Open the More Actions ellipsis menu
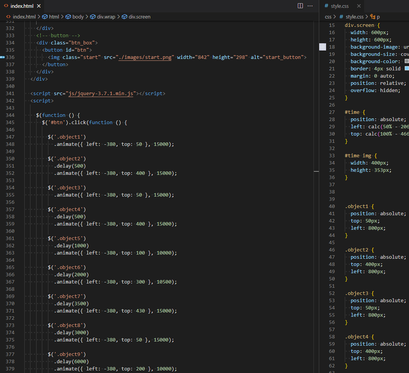This screenshot has height=373, width=409. point(310,6)
